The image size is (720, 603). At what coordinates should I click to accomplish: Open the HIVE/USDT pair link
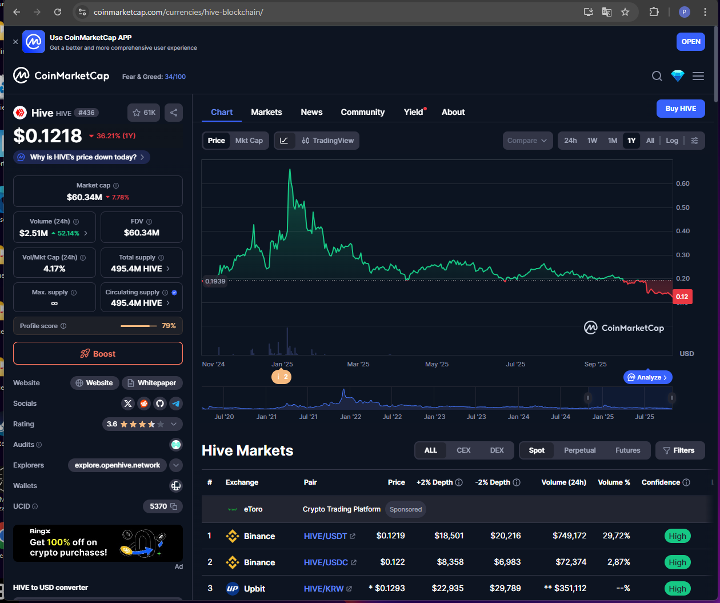tap(326, 536)
